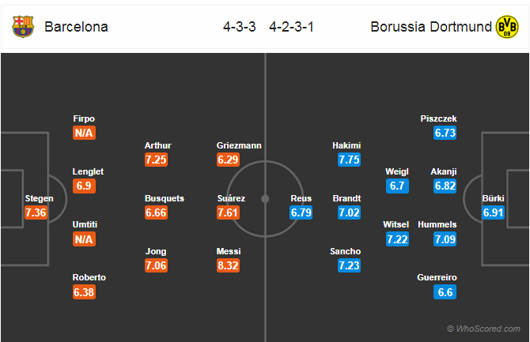
Task: Select the Griezmann player name
Action: pyautogui.click(x=239, y=145)
